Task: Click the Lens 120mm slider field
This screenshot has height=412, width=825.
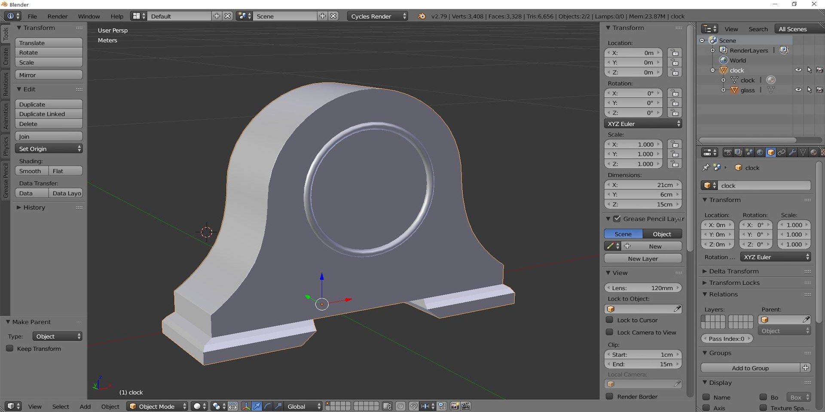Action: pyautogui.click(x=643, y=288)
